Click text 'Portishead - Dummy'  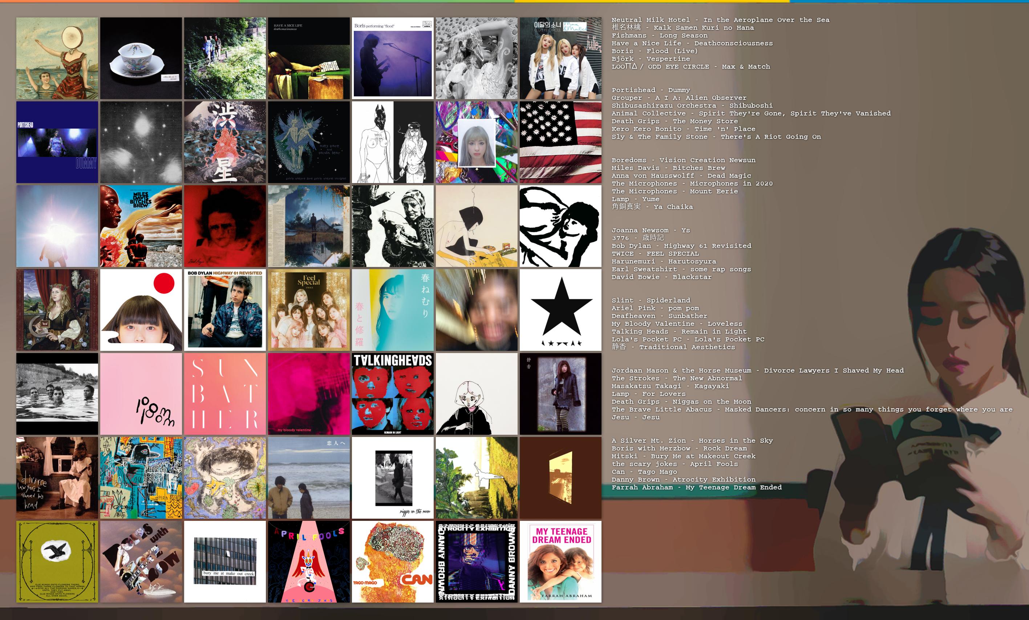pos(651,90)
